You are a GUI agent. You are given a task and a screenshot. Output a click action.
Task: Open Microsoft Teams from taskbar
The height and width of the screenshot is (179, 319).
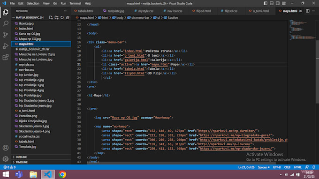(x=19, y=174)
